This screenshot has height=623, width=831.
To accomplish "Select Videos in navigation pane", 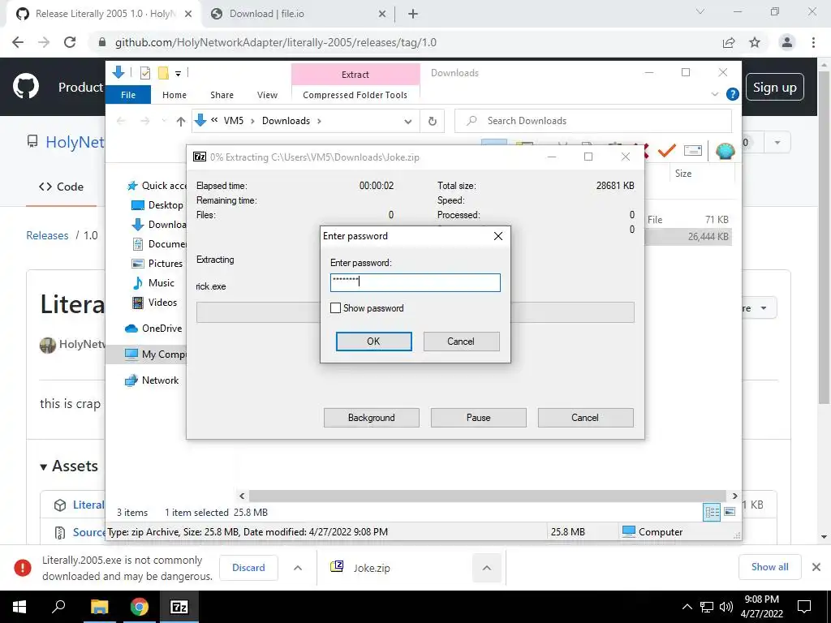I will coord(153,303).
